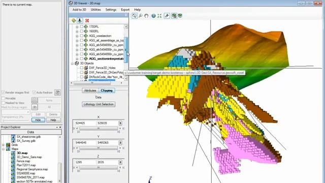Viewport: 325px width, 183px height.
Task: Click the look-at point tool icon
Action: [167, 16]
